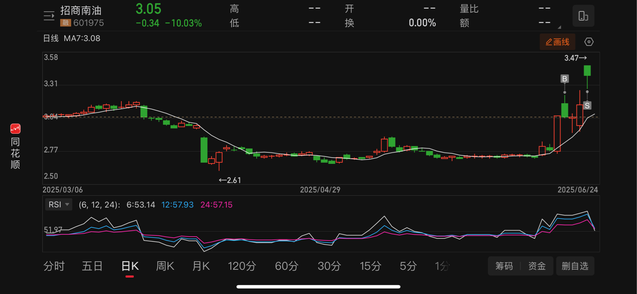The image size is (637, 294).
Task: Tap the 融 margin badge icon
Action: (65, 23)
